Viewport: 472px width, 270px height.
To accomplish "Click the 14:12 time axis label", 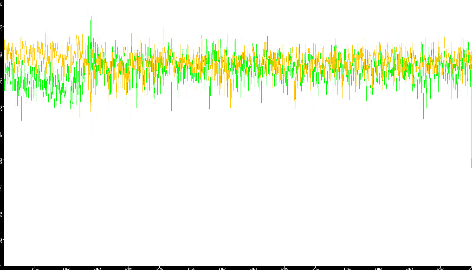I will click(x=378, y=269).
